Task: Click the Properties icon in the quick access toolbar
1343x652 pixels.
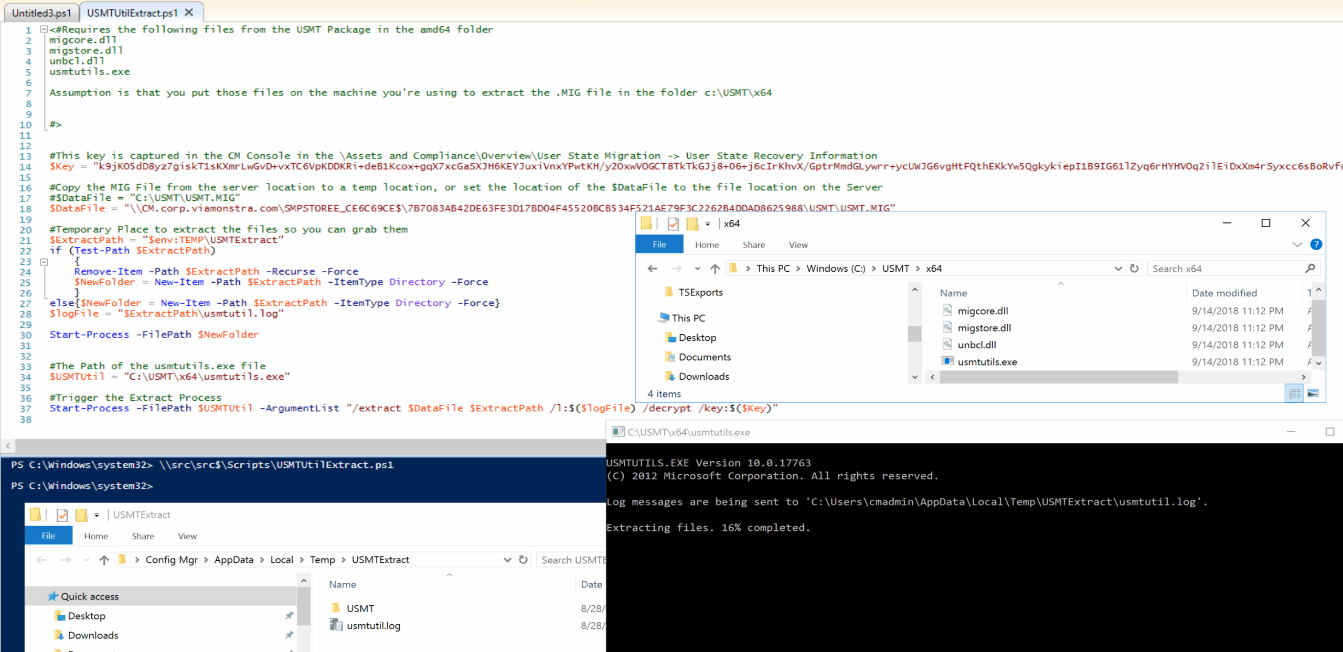Action: [x=673, y=223]
